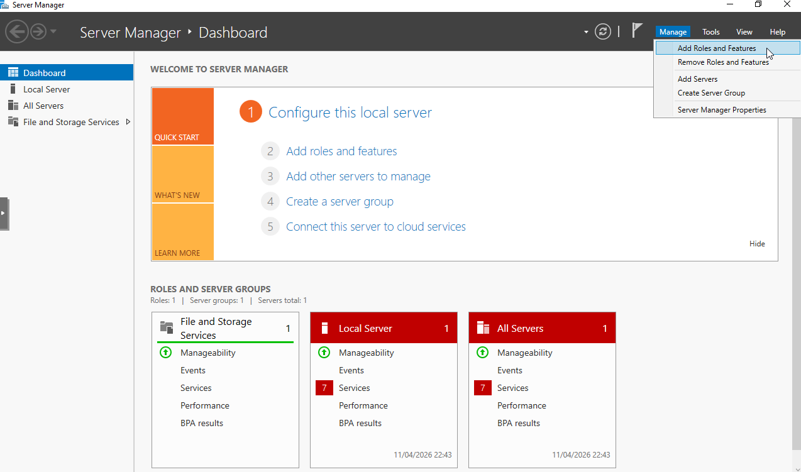801x472 pixels.
Task: Click the File and Storage Services tile icon
Action: (167, 327)
